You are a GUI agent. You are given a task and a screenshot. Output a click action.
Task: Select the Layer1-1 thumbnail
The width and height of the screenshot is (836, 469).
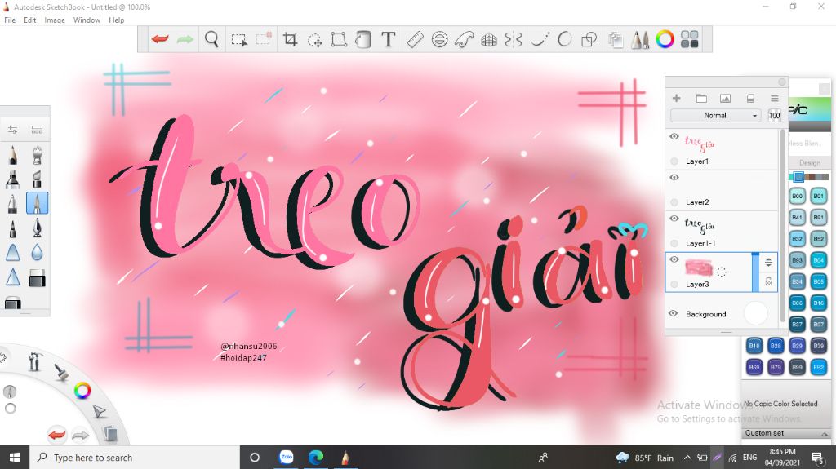point(699,225)
